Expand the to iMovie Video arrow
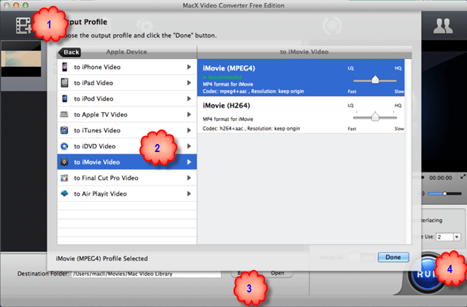 tap(189, 162)
